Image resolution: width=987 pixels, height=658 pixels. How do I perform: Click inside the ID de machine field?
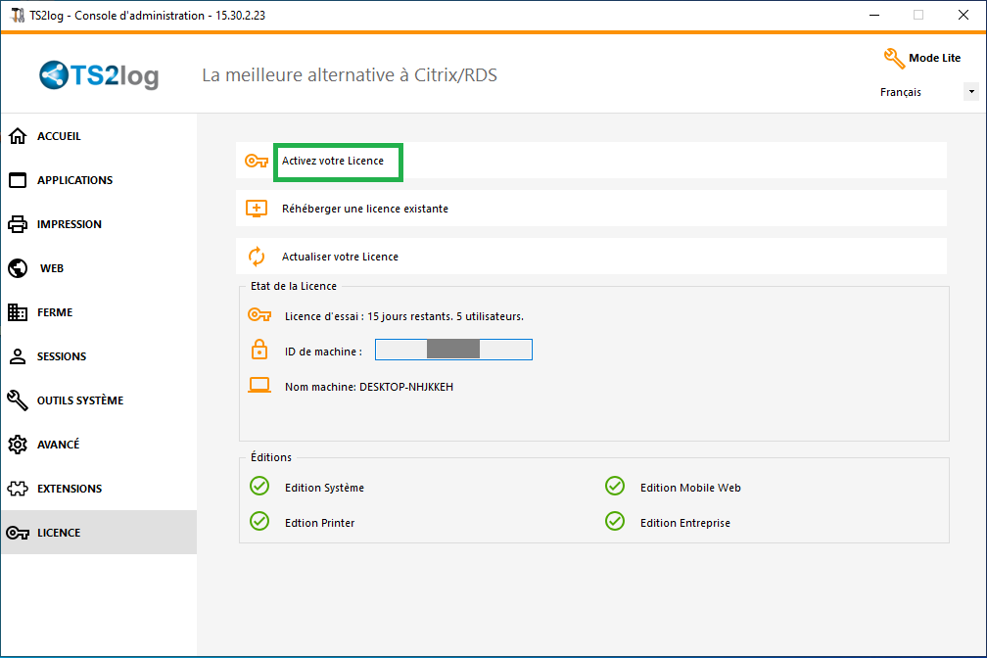(x=454, y=350)
